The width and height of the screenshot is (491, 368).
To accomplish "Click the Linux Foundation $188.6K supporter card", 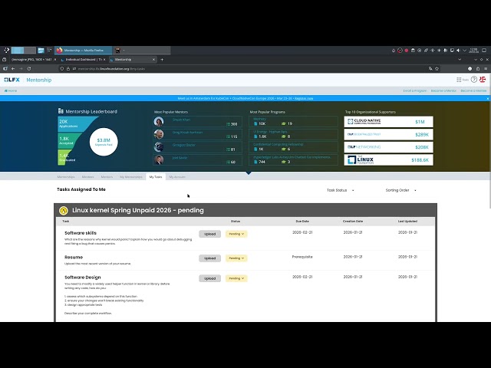I will 389,160.
